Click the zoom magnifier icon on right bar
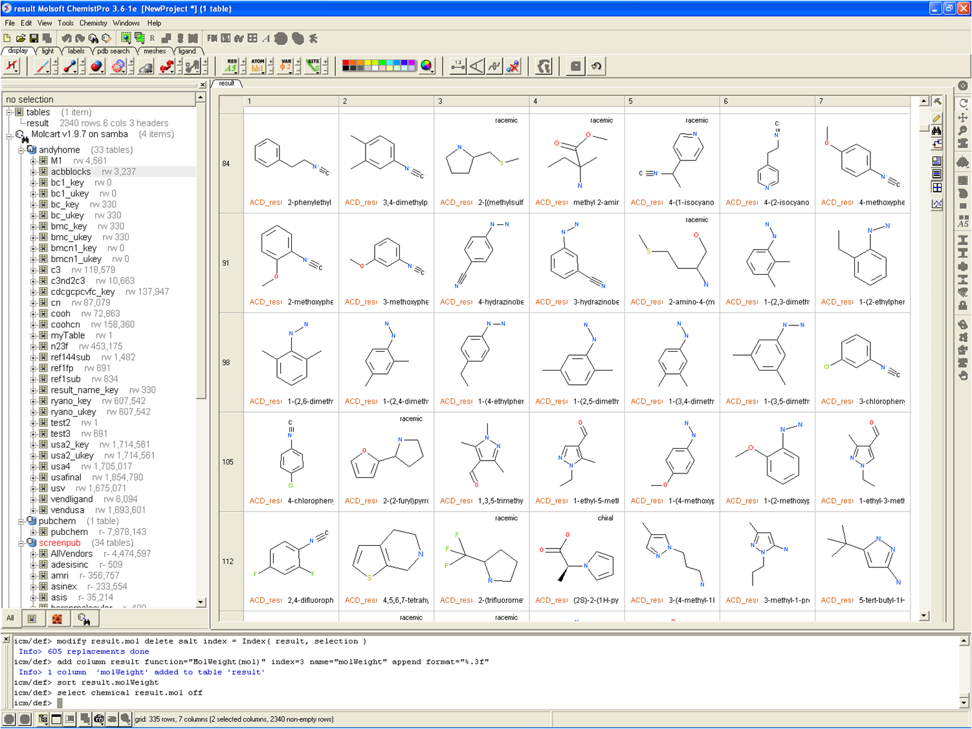This screenshot has width=972, height=729. click(x=963, y=131)
